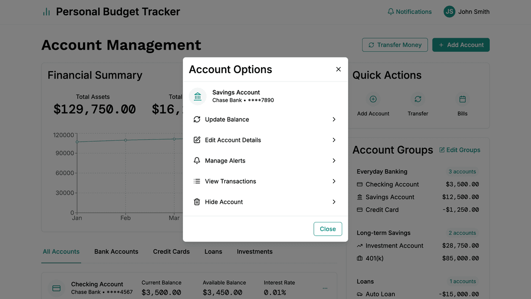Click the Hide Account trash icon
The image size is (531, 299).
197,202
